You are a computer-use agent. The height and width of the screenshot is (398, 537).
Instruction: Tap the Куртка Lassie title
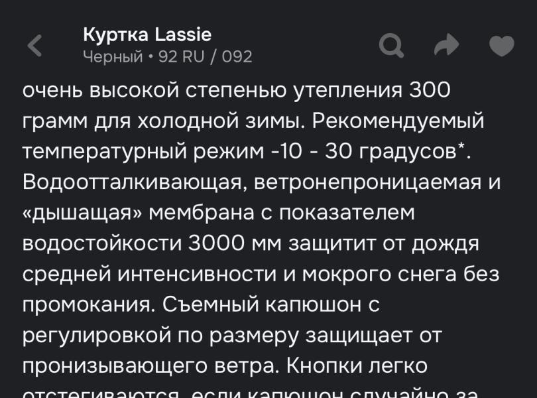[147, 34]
